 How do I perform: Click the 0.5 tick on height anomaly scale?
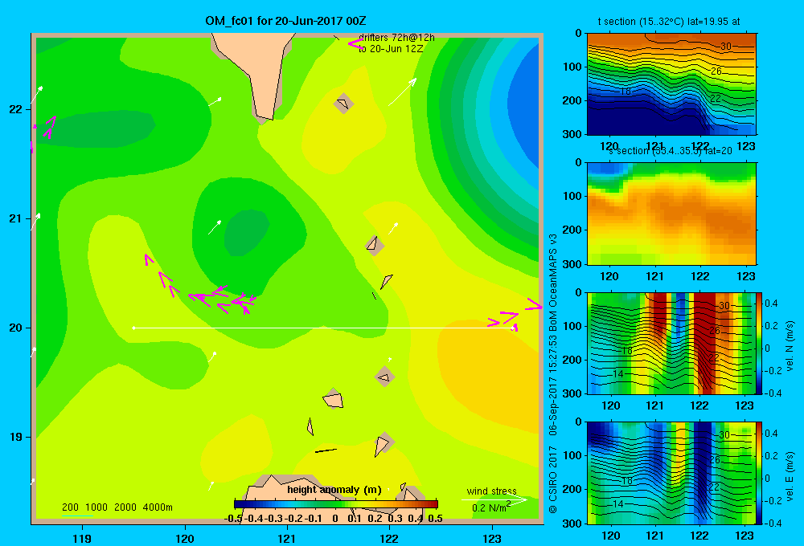(435, 519)
